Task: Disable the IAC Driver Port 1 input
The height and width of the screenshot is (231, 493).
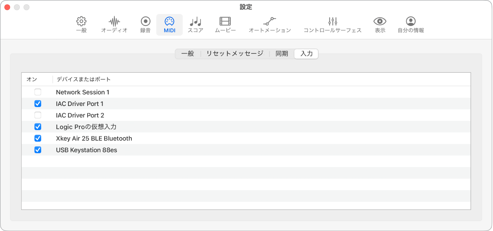Action: click(x=38, y=104)
